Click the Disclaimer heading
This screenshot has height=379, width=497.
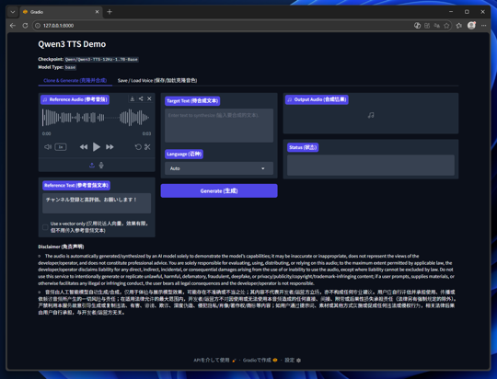click(61, 247)
